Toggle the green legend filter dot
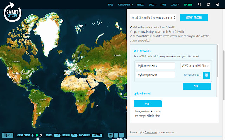The width and height of the screenshot is (225, 140). point(37,135)
